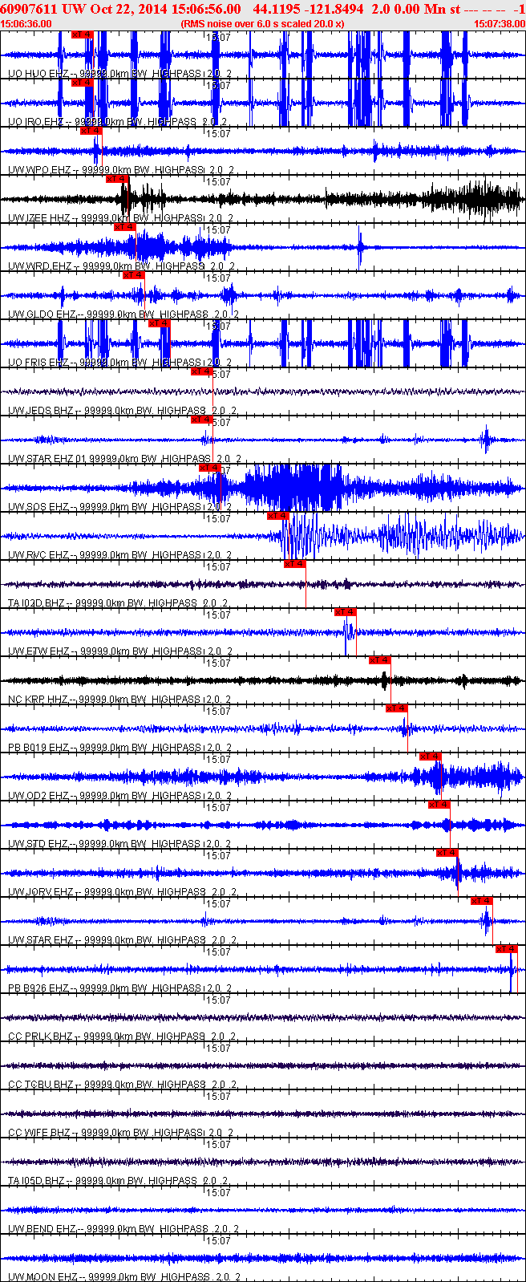Click the RMS noise scaling note
This screenshot has height=1282, width=526.
(263, 24)
